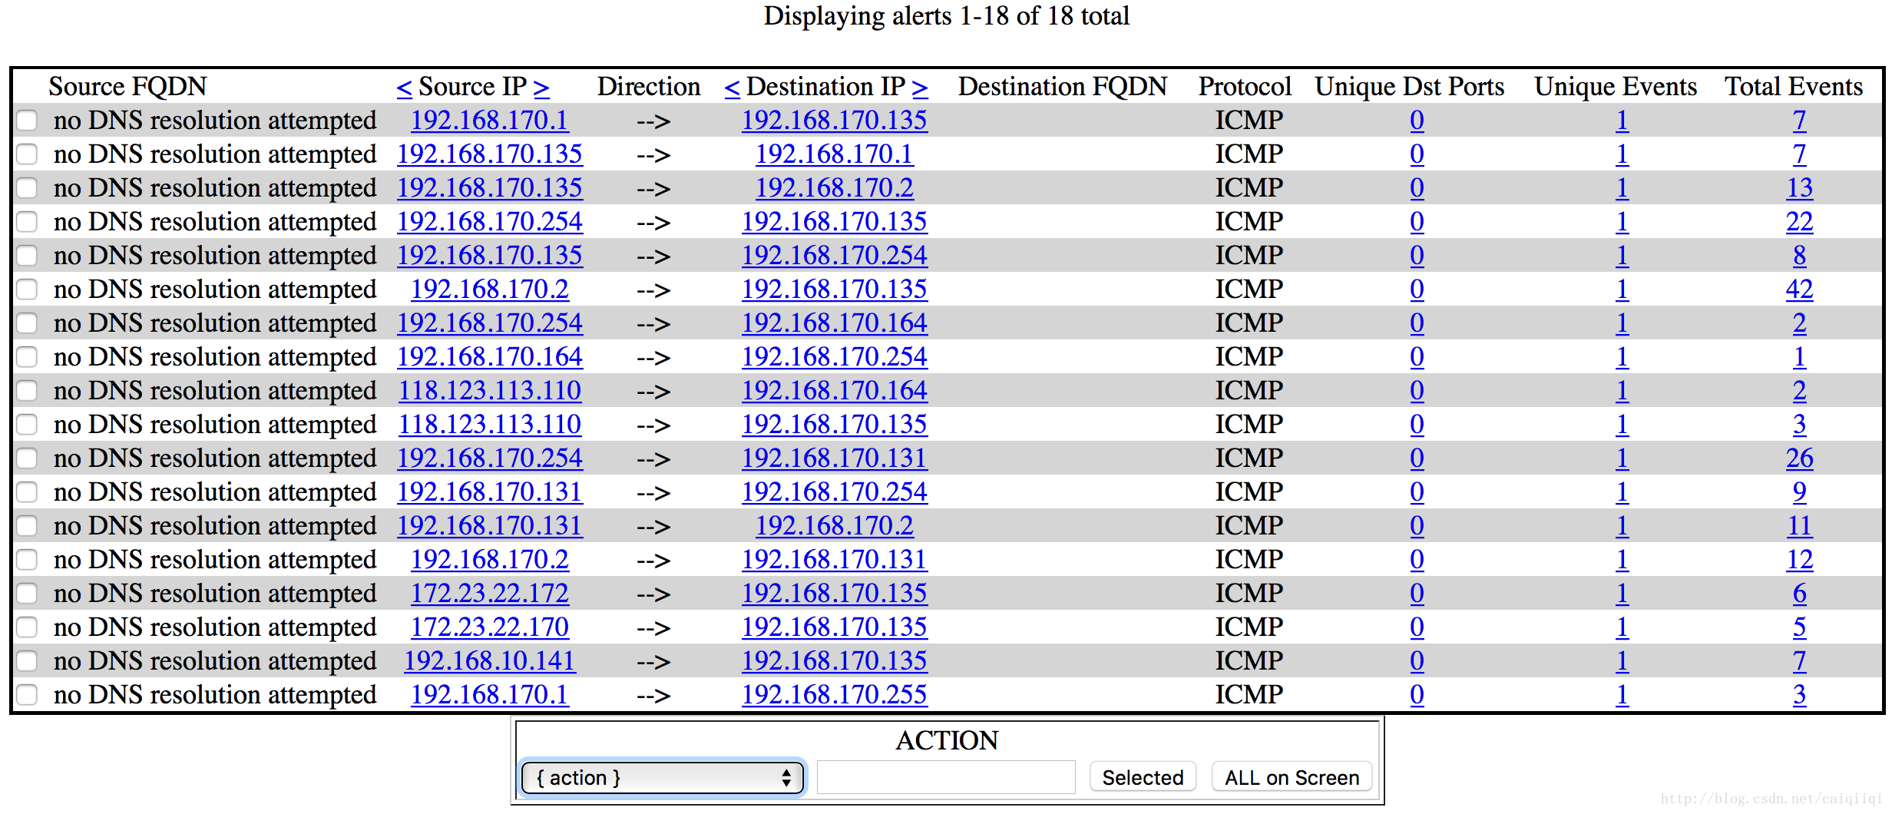
Task: Tick checkbox for 118.123.113.110 to 192.168.170.164 row
Action: [27, 391]
